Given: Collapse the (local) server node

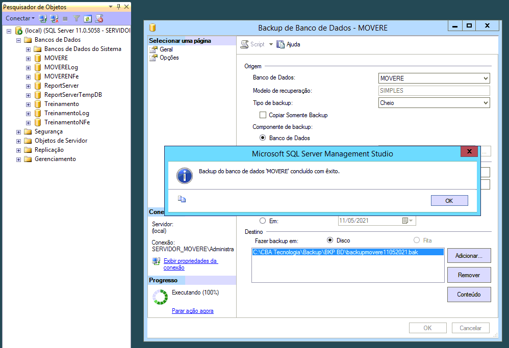Looking at the screenshot, I should (9, 31).
